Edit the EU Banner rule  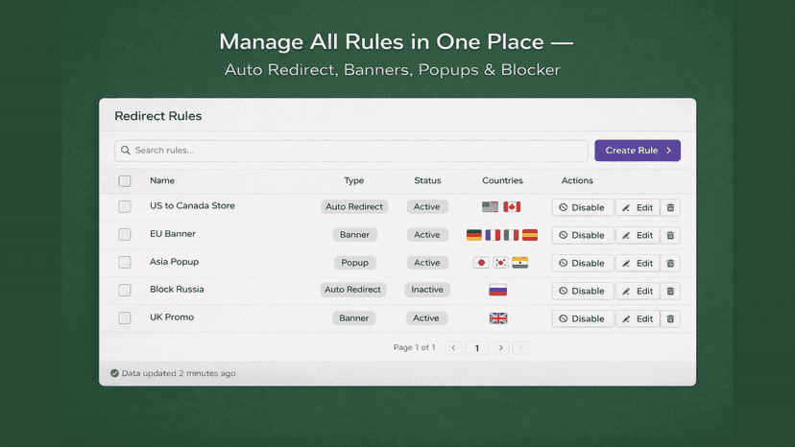coord(638,235)
